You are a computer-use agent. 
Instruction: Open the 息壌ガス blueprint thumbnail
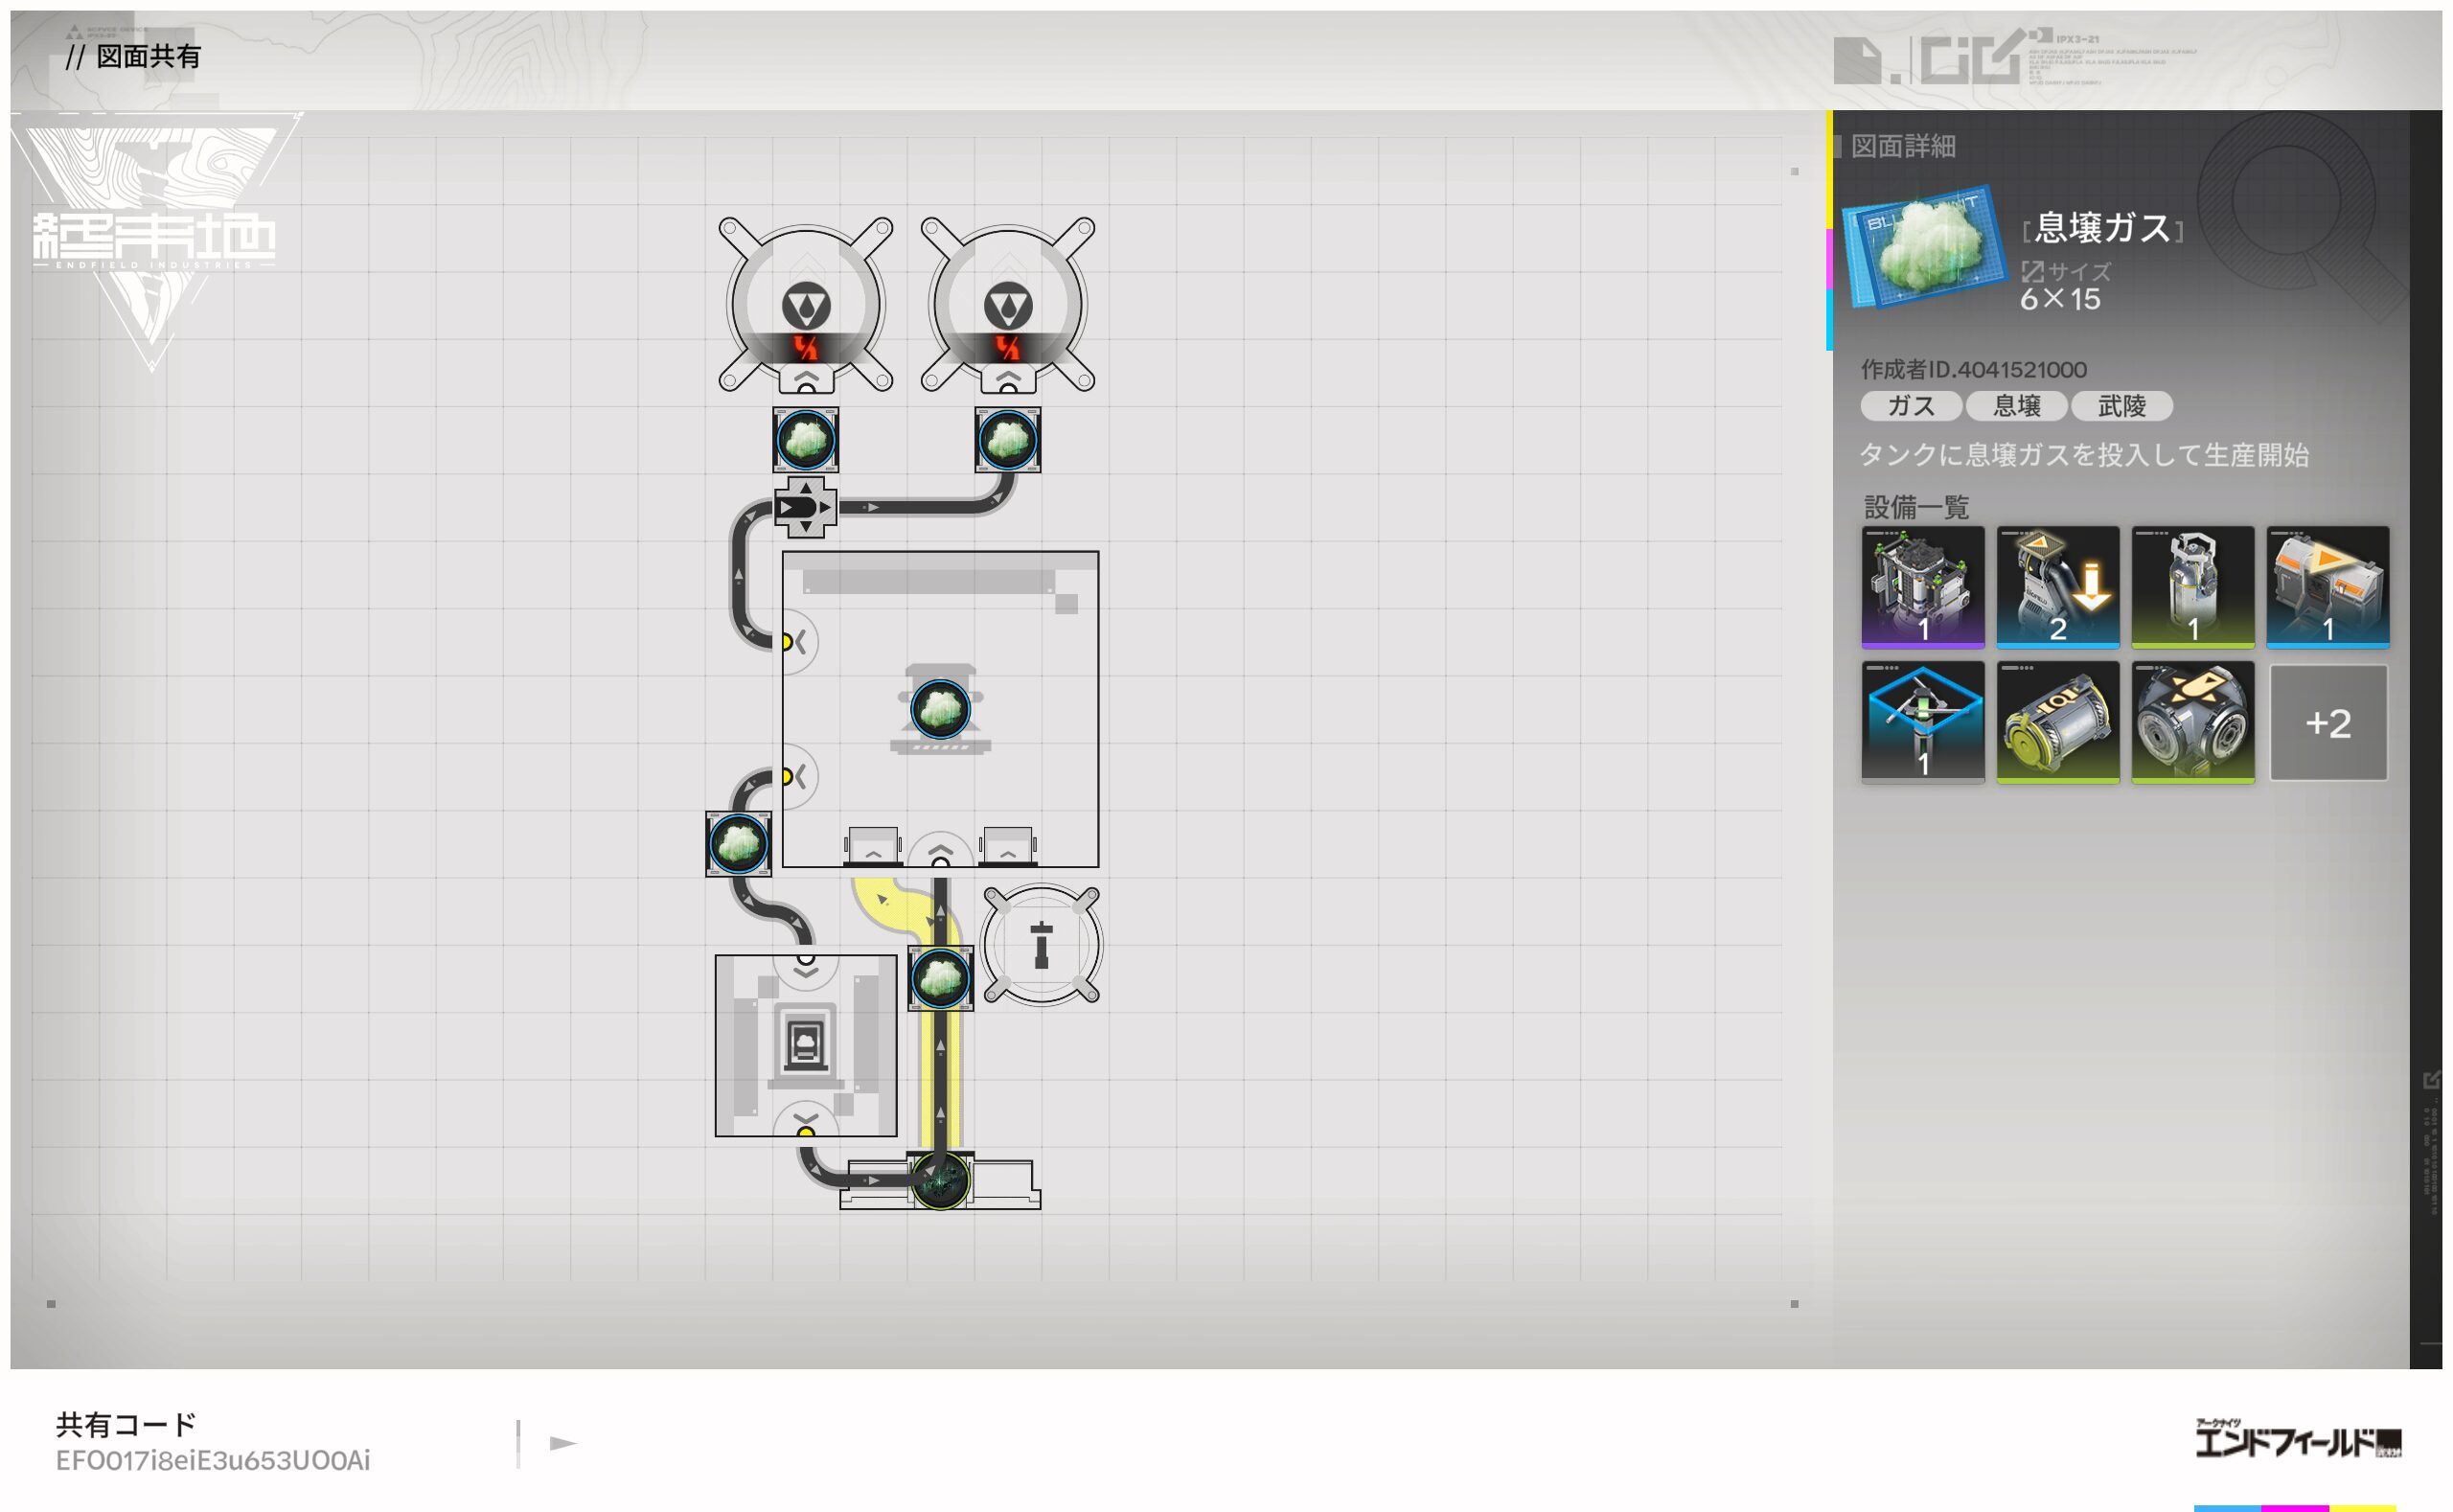click(1924, 246)
